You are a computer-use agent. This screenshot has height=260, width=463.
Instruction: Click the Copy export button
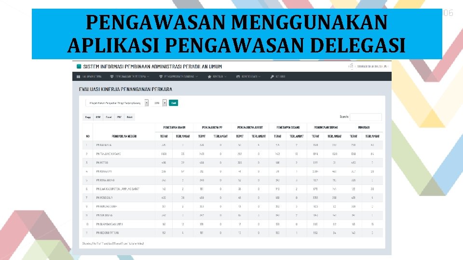pyautogui.click(x=88, y=117)
